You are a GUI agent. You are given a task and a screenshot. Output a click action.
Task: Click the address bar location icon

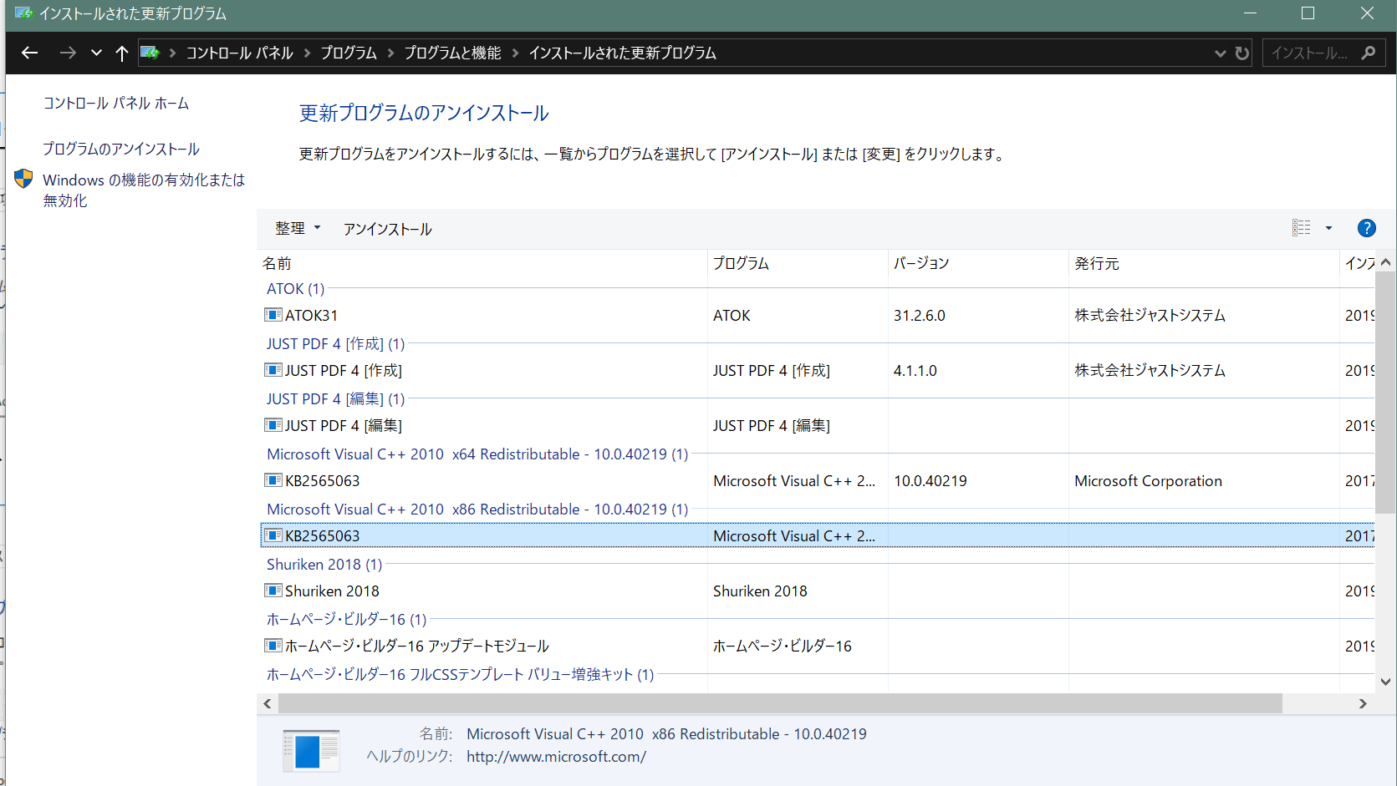click(150, 53)
